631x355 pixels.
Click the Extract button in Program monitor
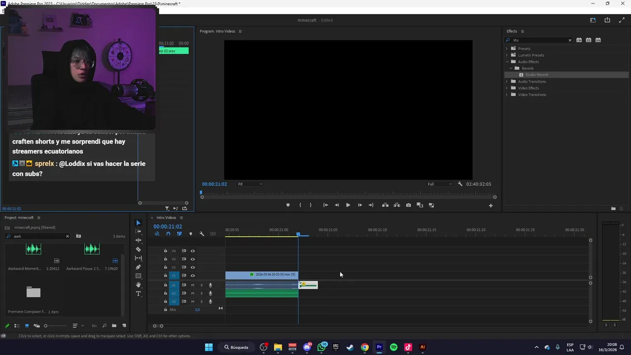tap(397, 205)
